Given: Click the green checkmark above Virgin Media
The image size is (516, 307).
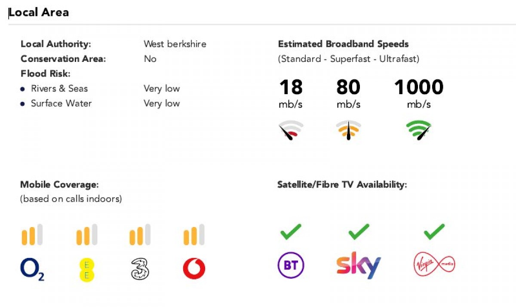Looking at the screenshot, I should (x=434, y=232).
